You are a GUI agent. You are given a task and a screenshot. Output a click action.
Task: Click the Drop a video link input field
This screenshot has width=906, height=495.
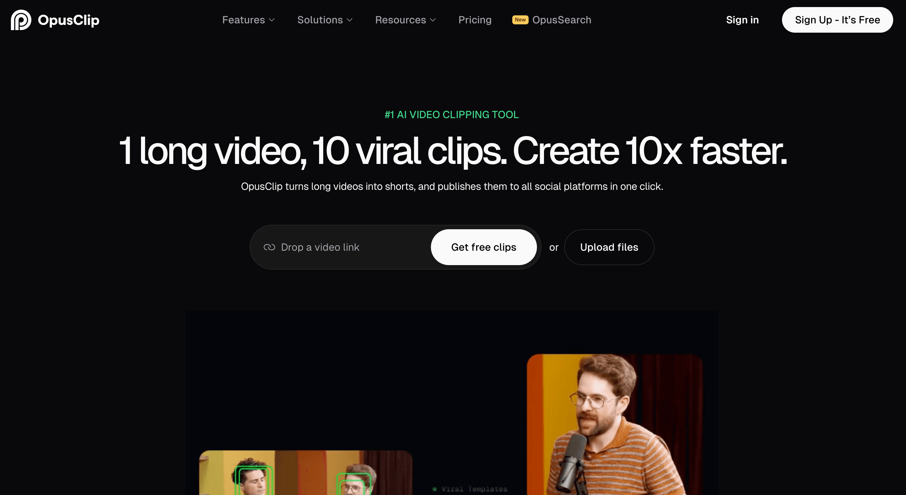(320, 247)
